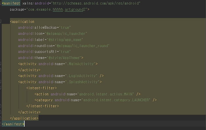Click the "android.intent.action.MAIN" string
Image resolution: width=206 pixels, height=130 pixels.
point(106,94)
